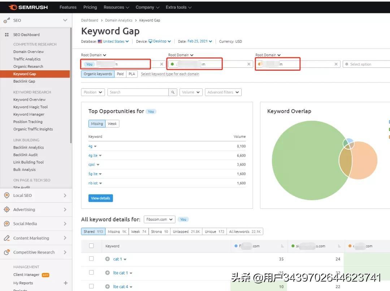
Task: Tick the select-all checkbox in table header
Action: pyautogui.click(x=91, y=246)
